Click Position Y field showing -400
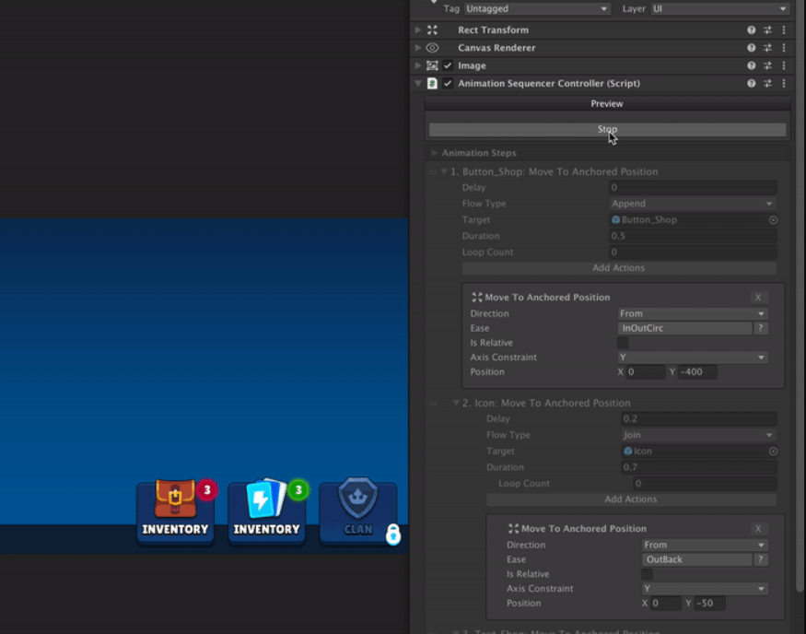This screenshot has height=634, width=806. click(697, 372)
